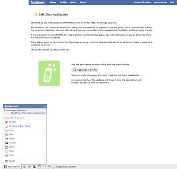Click Trova altre applicazioni link
177x169 pixels.
click(34, 113)
